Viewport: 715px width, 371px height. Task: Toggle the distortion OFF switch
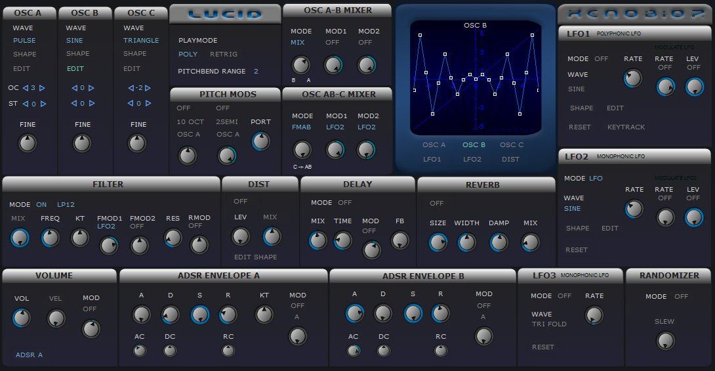[x=240, y=201]
